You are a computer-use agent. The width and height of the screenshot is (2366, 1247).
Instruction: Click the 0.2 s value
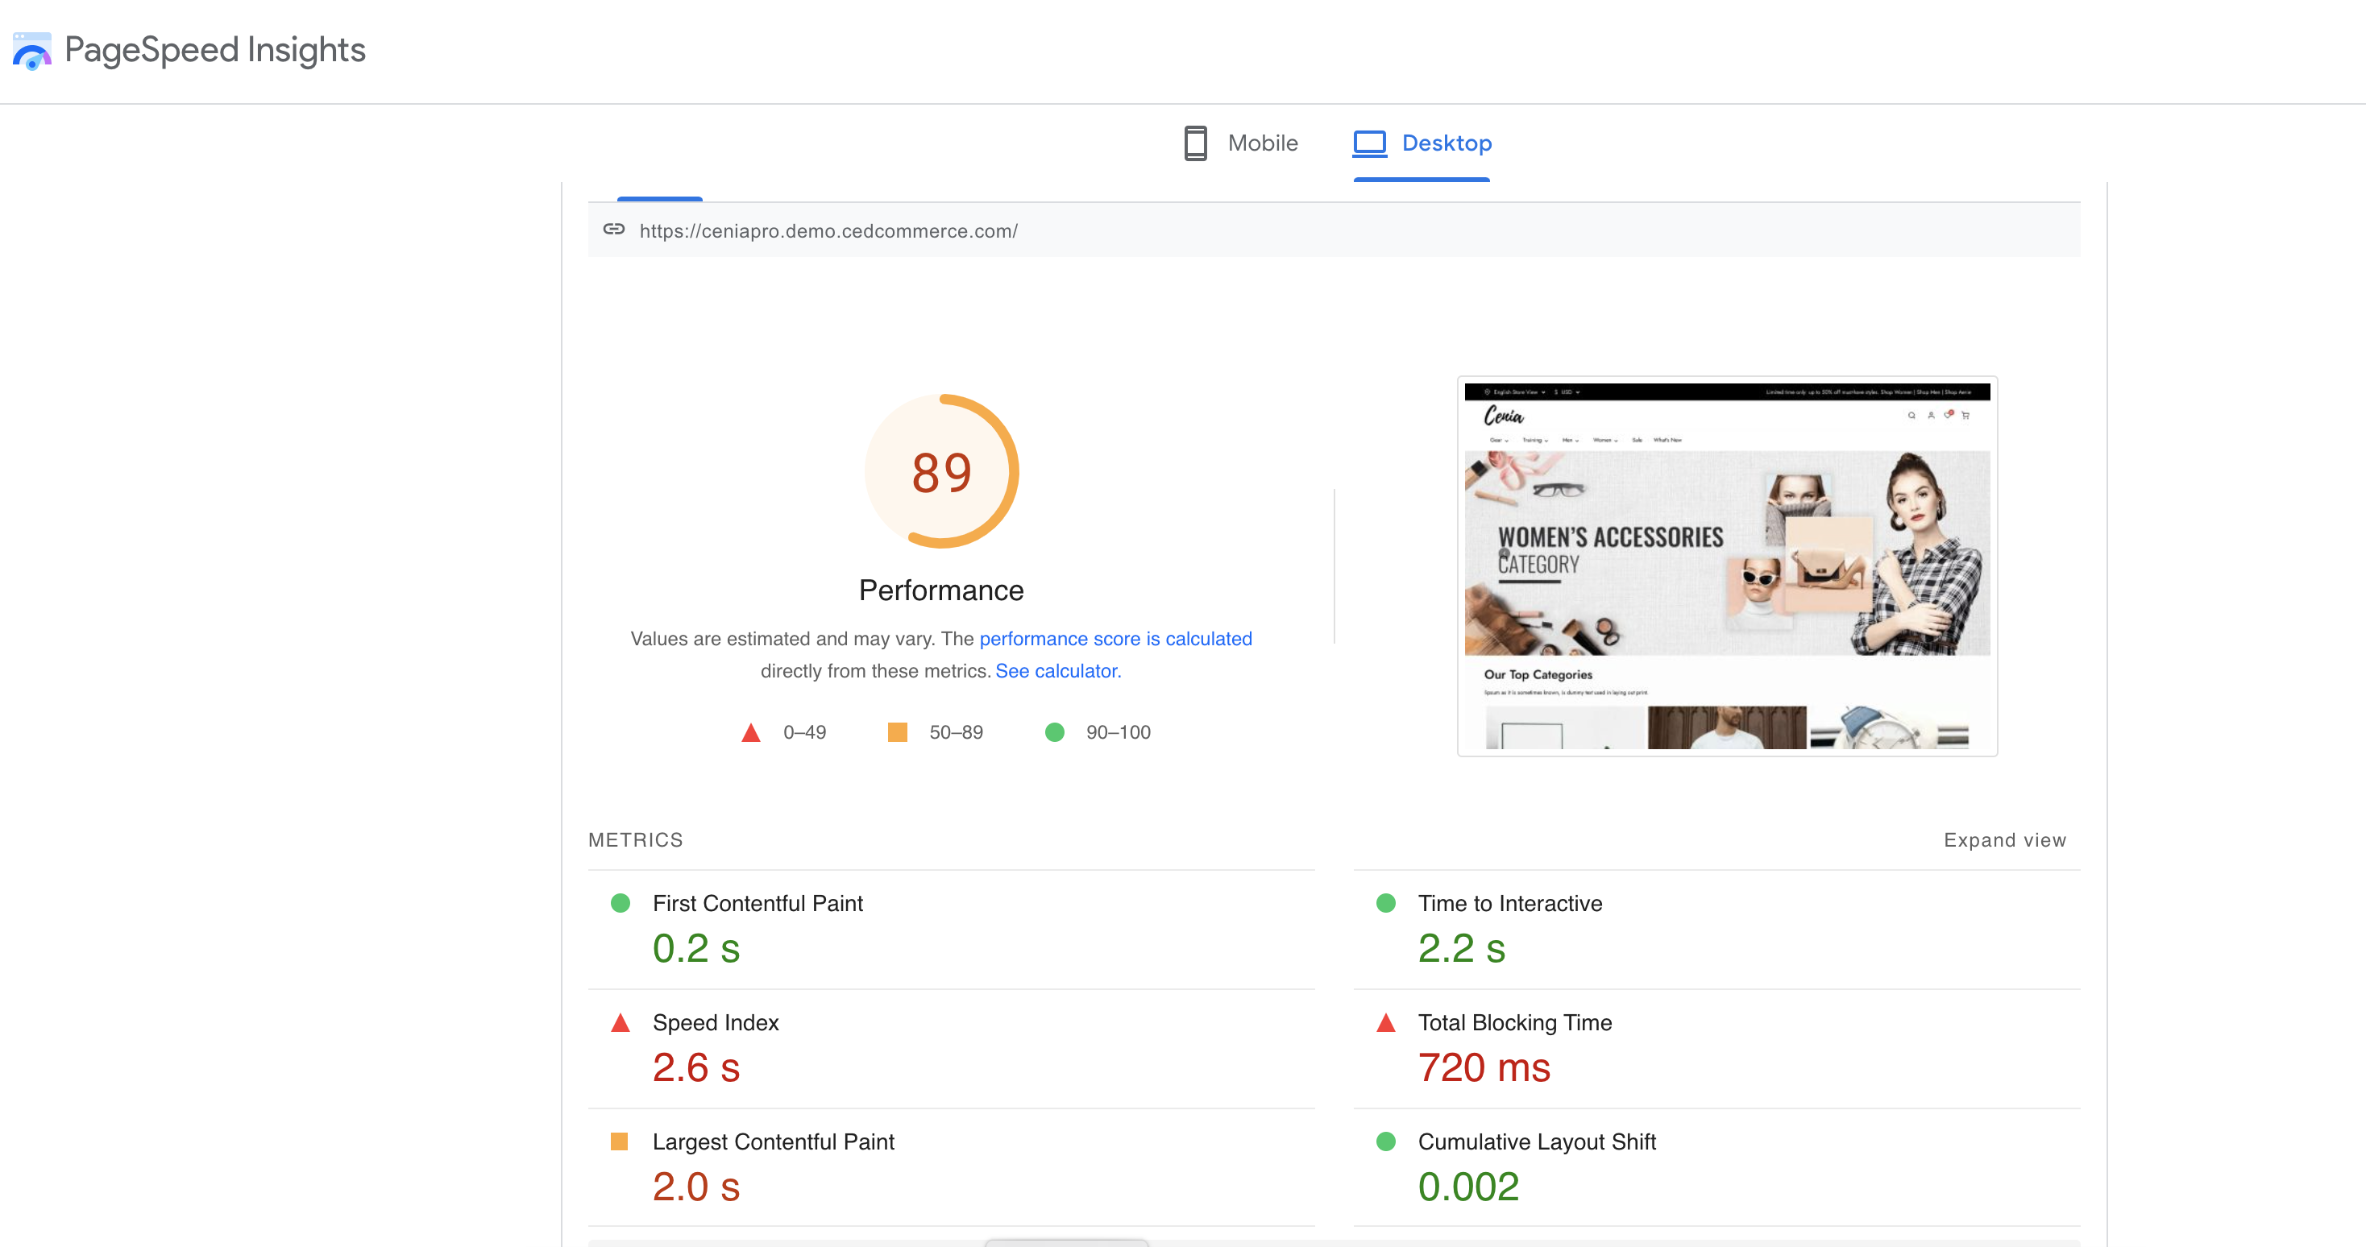(x=696, y=949)
